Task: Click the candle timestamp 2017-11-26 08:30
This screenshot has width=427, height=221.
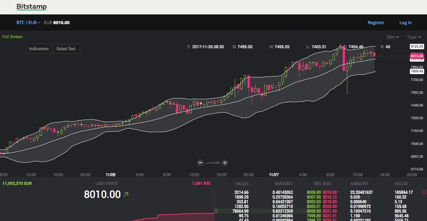Action: [205, 47]
